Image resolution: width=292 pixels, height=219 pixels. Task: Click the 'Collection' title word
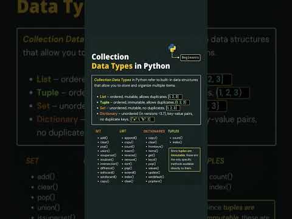pyautogui.click(x=110, y=57)
